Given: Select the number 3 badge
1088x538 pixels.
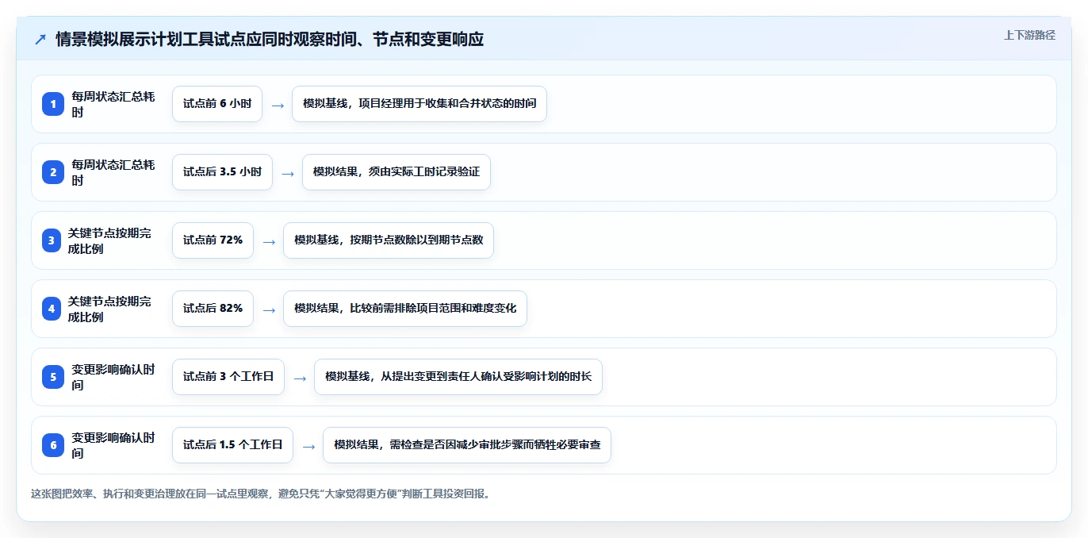Looking at the screenshot, I should pyautogui.click(x=52, y=240).
